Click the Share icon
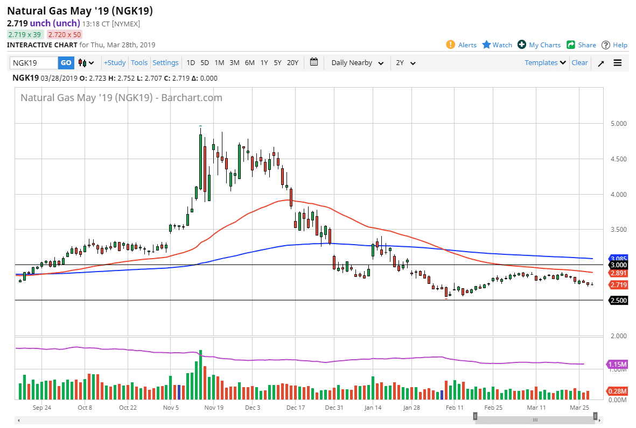Viewport: 636px width, 428px height. [571, 45]
